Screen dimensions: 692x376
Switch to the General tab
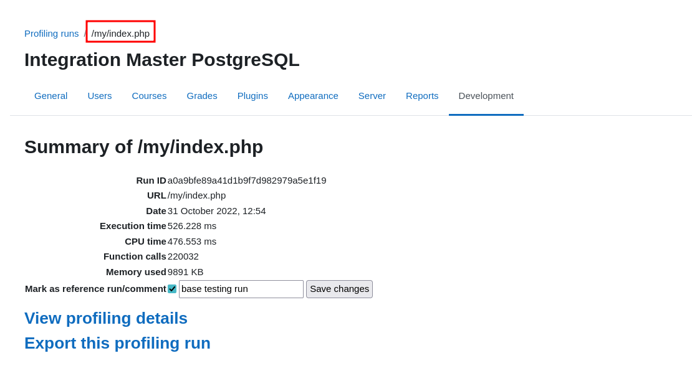(x=50, y=96)
